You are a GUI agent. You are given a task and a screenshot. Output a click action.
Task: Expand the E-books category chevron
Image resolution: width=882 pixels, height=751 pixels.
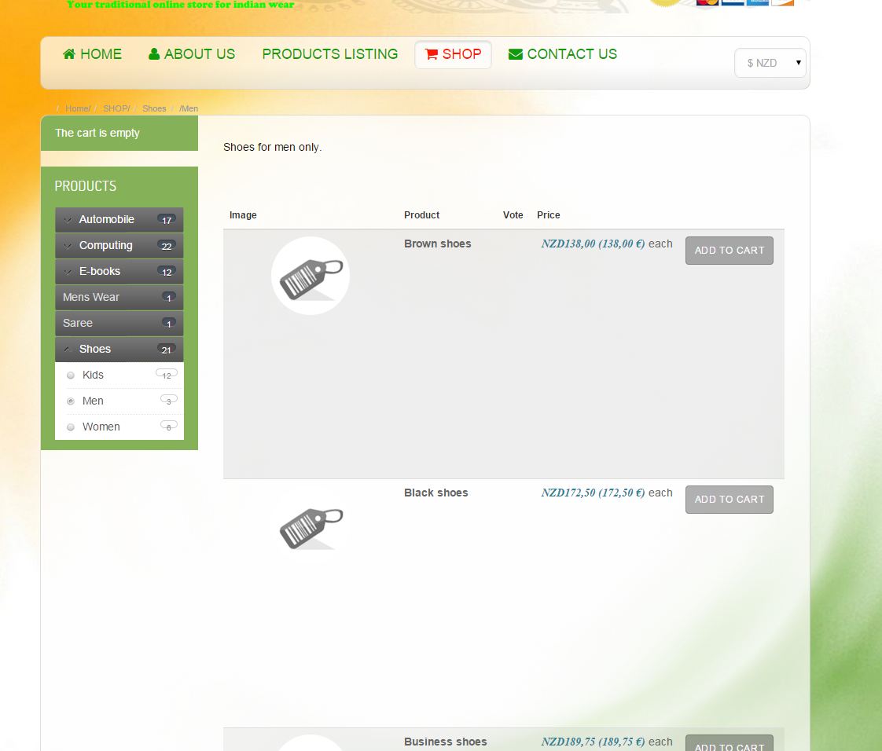68,272
